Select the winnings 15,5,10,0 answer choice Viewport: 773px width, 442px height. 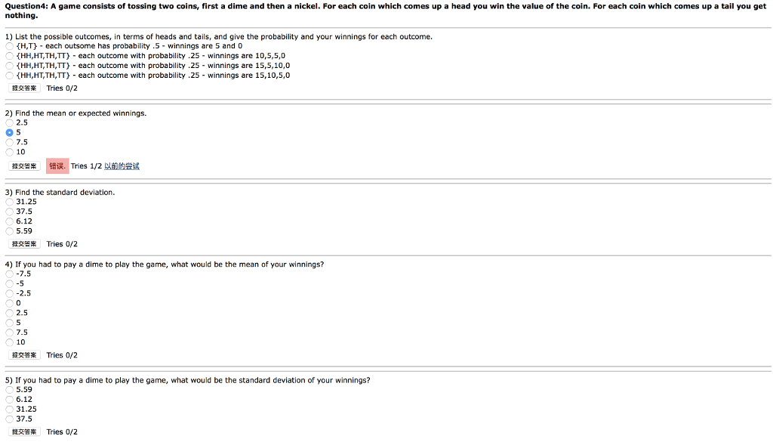[8, 66]
